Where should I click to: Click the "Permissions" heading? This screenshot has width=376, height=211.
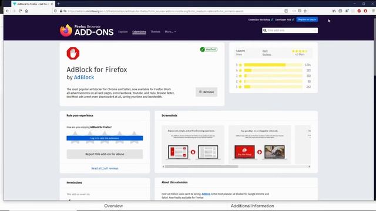point(75,182)
